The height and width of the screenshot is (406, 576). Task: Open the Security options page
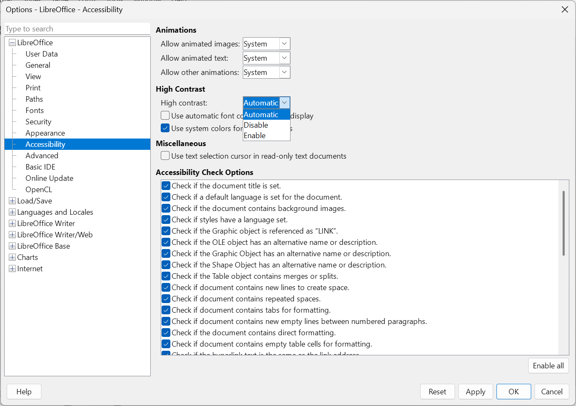(39, 122)
